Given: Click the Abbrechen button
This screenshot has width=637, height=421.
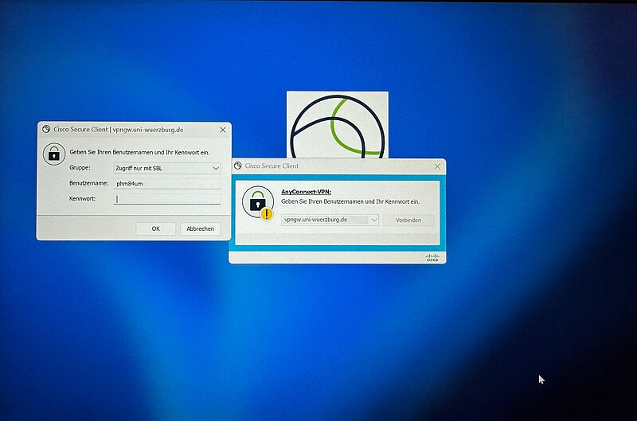Looking at the screenshot, I should click(200, 228).
